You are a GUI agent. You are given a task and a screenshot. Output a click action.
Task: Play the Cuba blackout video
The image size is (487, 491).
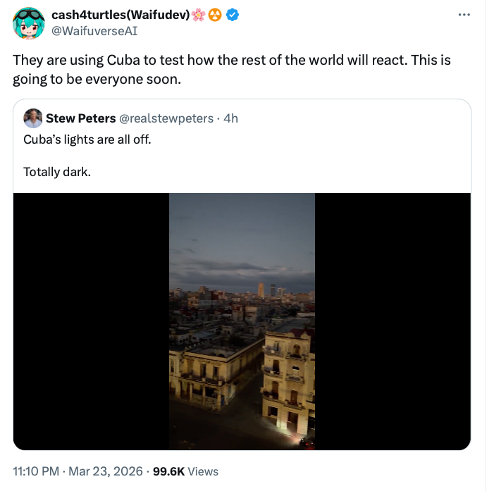click(242, 321)
